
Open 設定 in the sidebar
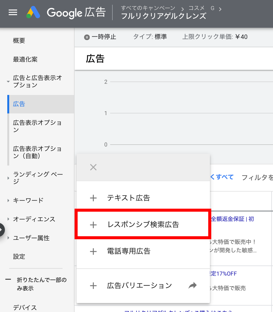pos(19,257)
